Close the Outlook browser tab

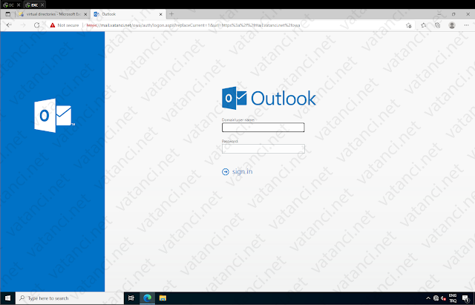[160, 14]
